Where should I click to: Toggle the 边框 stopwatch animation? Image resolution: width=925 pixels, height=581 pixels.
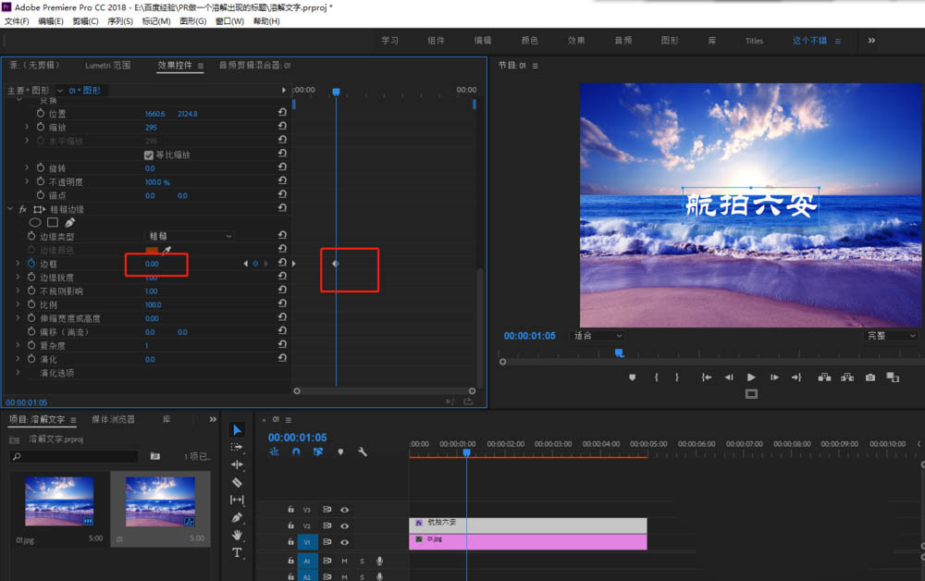(31, 264)
